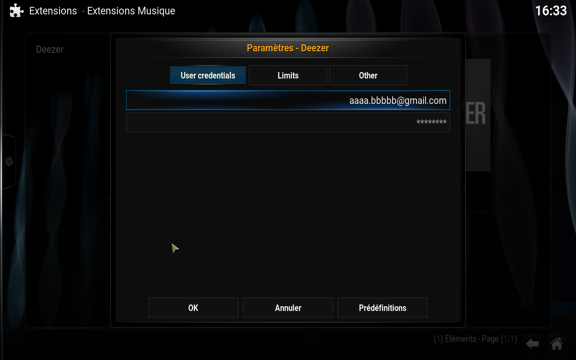Select the masked password field
Image resolution: width=576 pixels, height=360 pixels.
288,122
